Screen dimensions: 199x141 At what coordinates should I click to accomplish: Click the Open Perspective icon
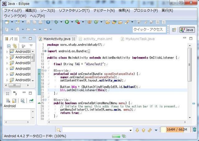click(174, 30)
